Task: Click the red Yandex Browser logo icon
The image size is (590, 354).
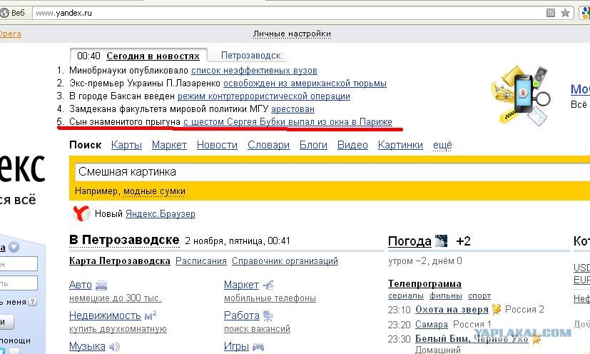Action: coord(81,213)
